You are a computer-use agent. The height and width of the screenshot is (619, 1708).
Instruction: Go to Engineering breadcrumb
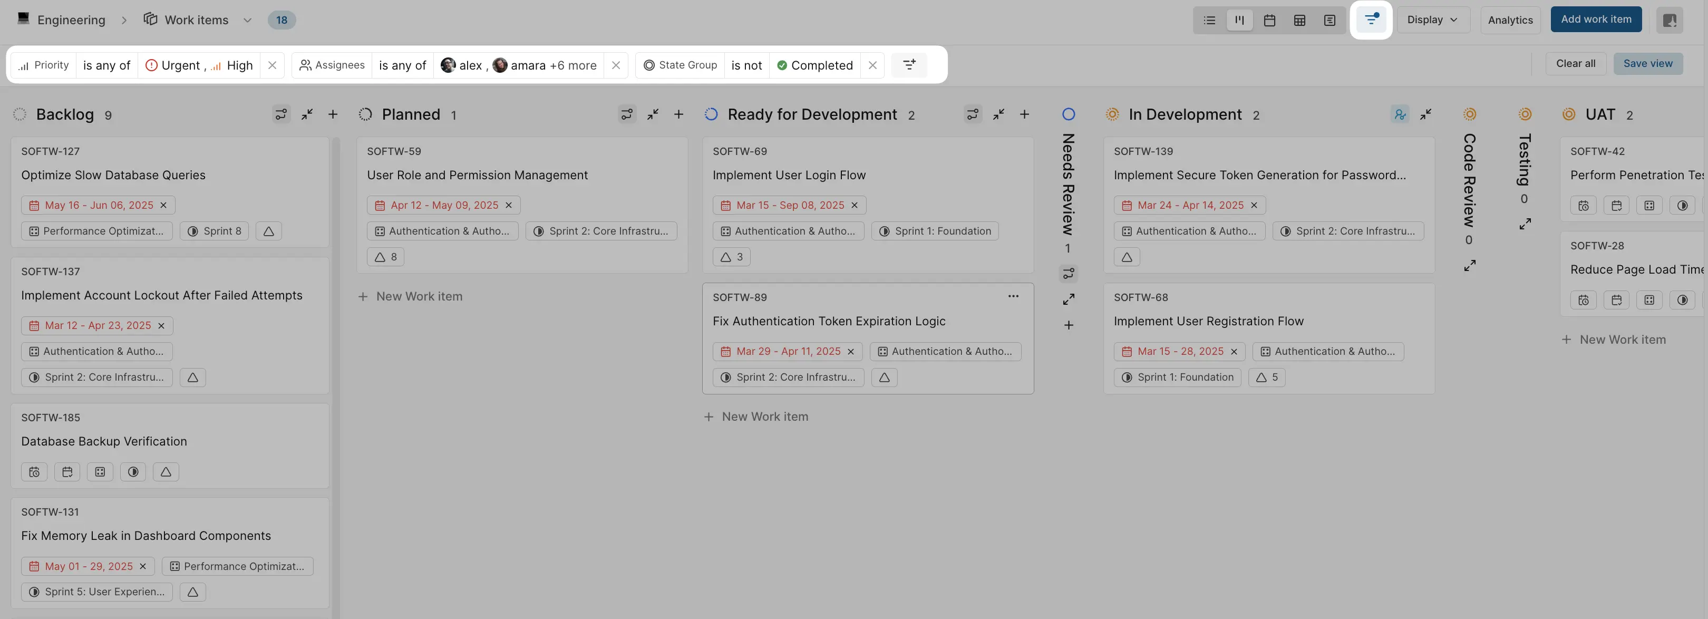[71, 20]
